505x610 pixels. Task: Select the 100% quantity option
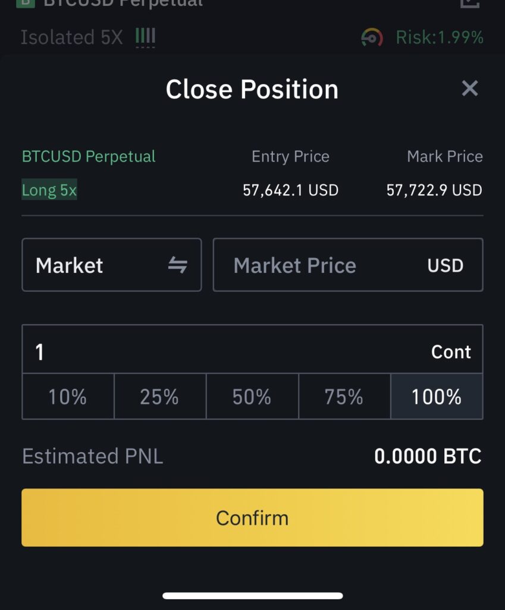(x=437, y=396)
